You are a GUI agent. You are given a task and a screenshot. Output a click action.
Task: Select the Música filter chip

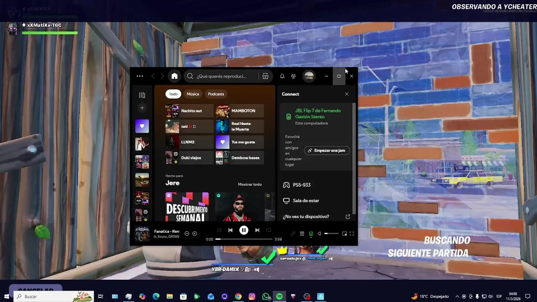point(193,94)
